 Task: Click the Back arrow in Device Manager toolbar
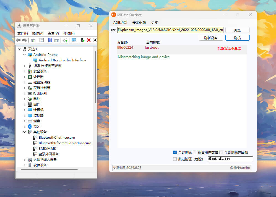[x=18, y=40]
